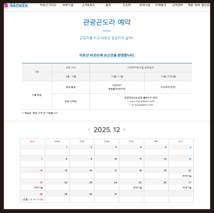This screenshot has height=213, width=214.
Task: Click the 3월 ~ 9월 cell
Action: pos(71,77)
